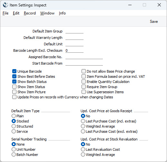Open the Record menu
The width and height of the screenshot is (167, 162).
click(x=30, y=13)
